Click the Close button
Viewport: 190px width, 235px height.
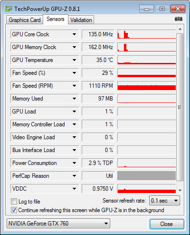(167, 224)
